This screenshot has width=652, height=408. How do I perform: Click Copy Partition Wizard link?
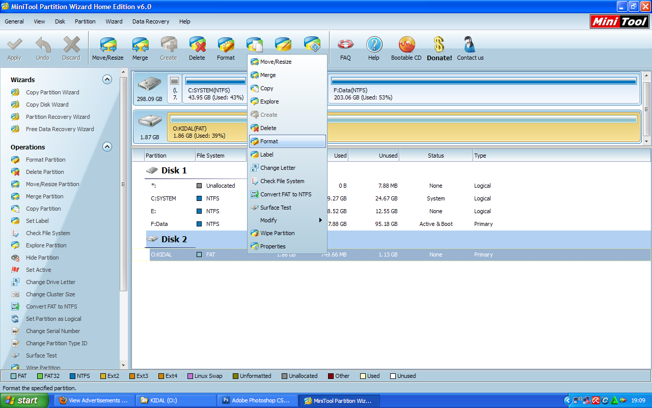(52, 92)
